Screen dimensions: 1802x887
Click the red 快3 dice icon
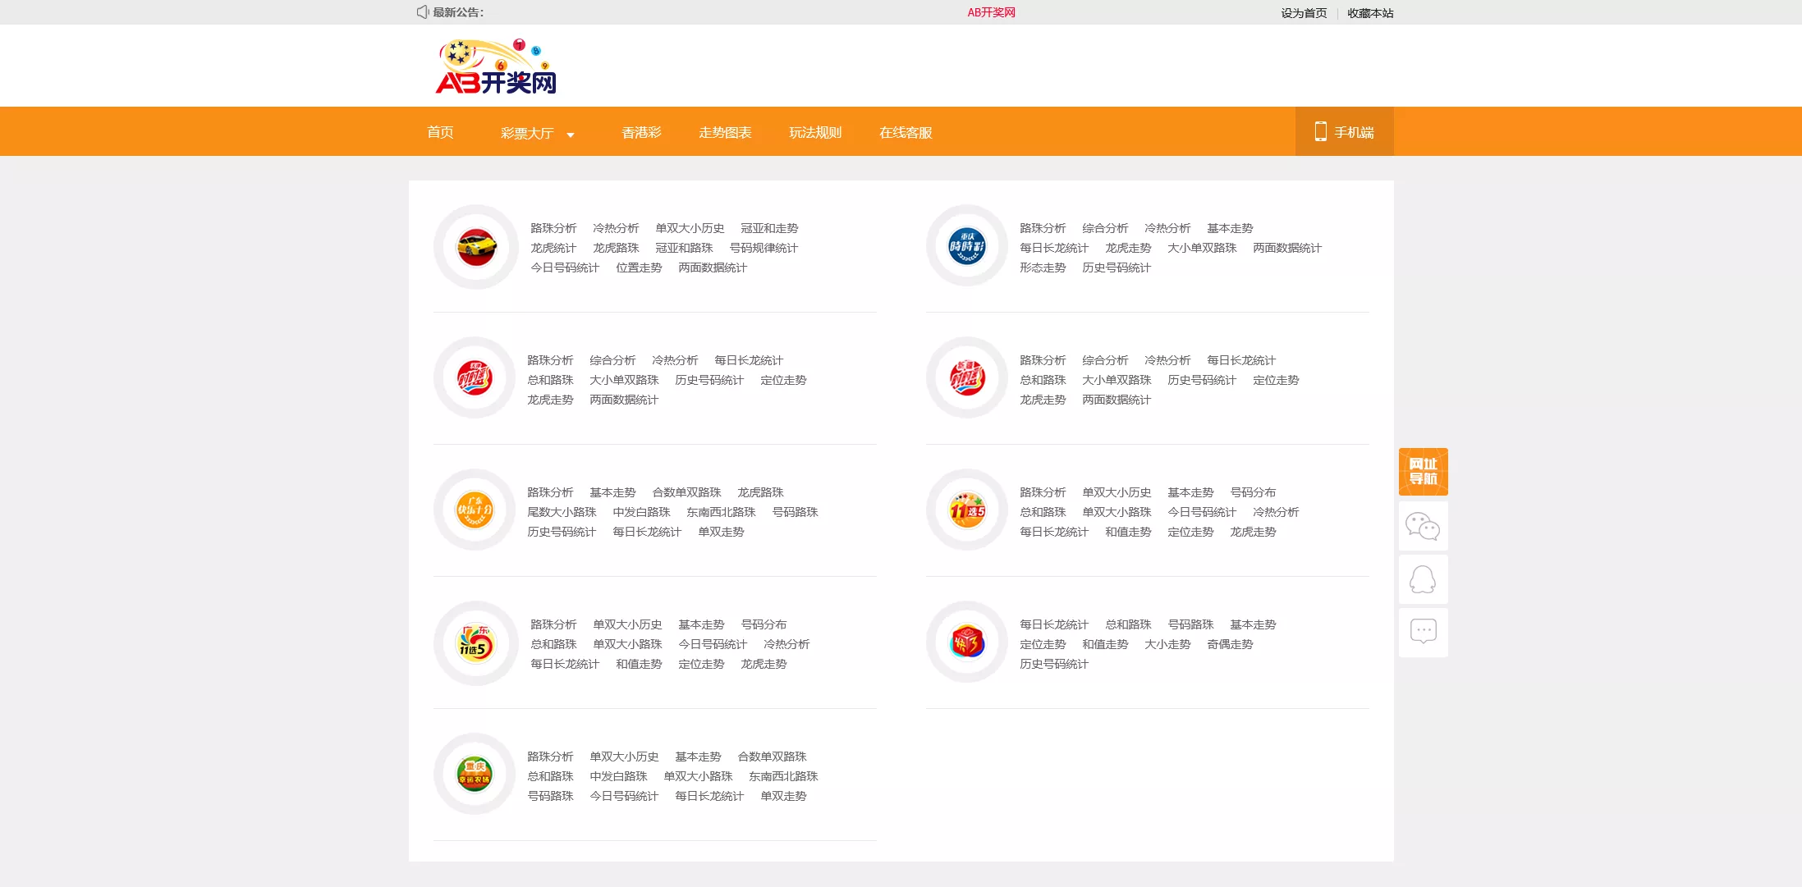coord(966,642)
